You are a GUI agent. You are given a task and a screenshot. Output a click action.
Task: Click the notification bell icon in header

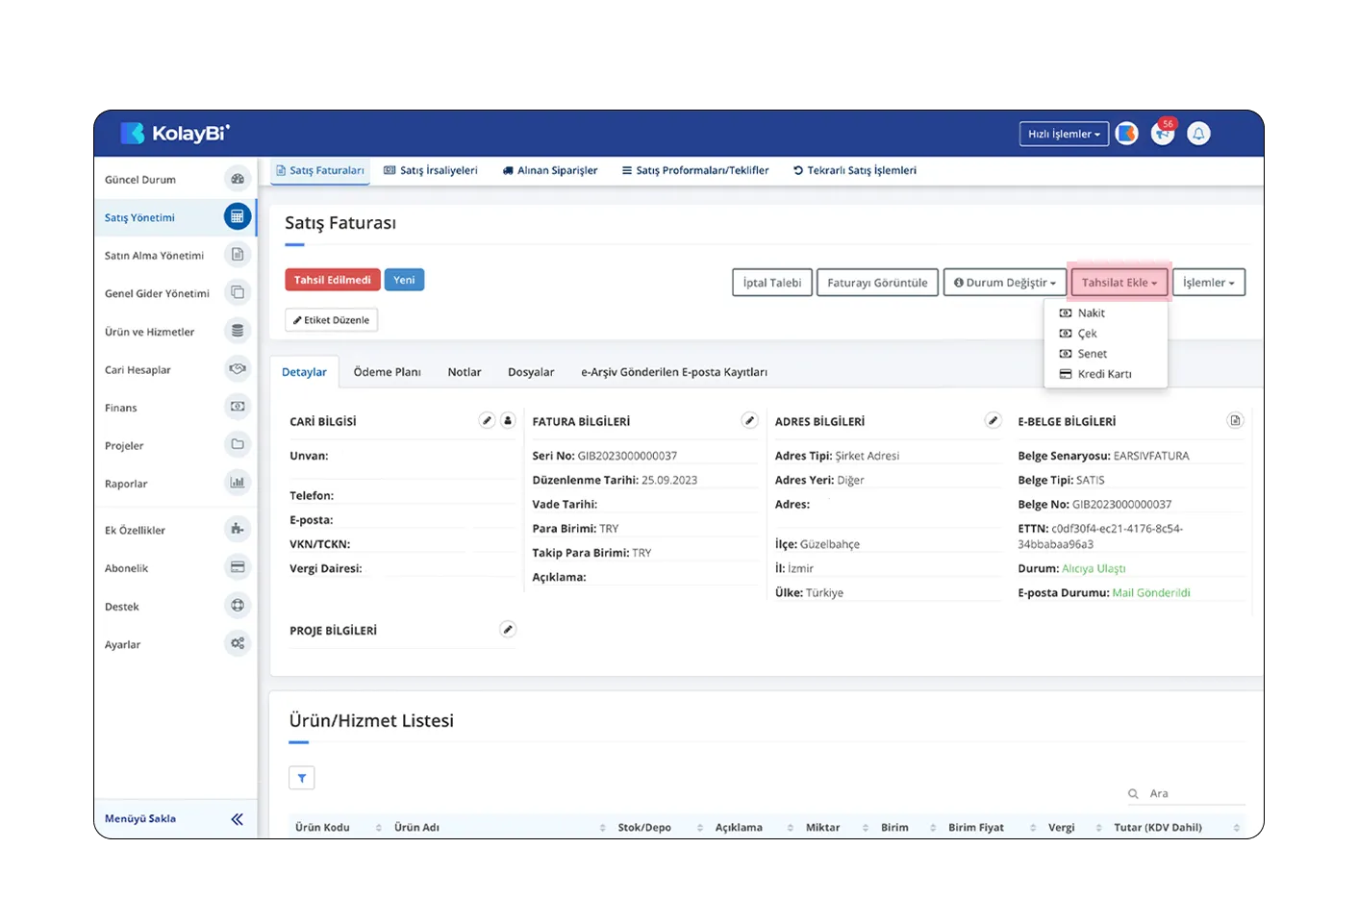1198,134
